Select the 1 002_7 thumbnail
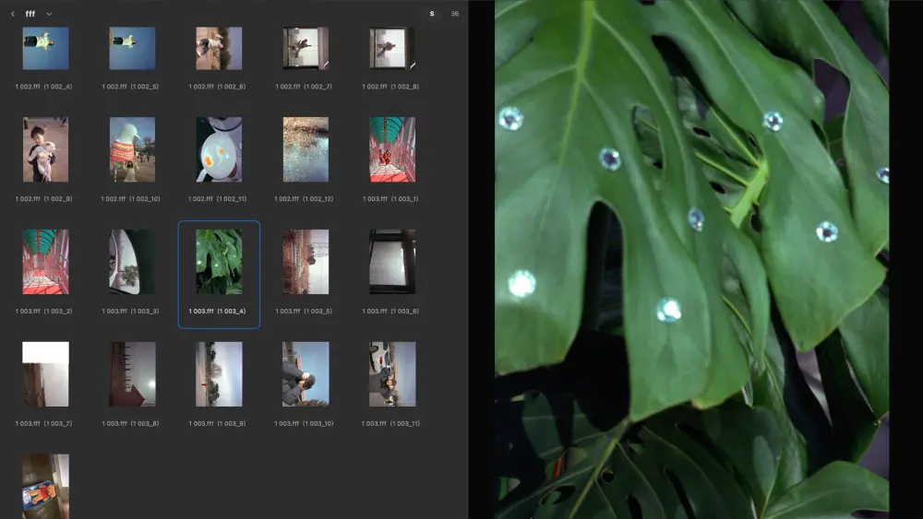923x519 pixels. pos(306,48)
